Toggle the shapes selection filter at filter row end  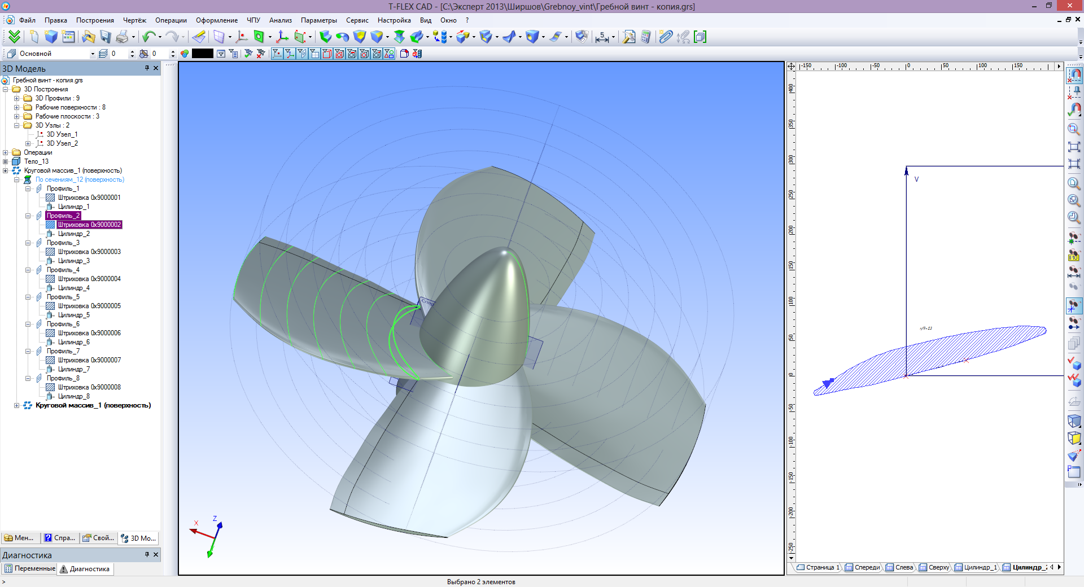coord(389,54)
